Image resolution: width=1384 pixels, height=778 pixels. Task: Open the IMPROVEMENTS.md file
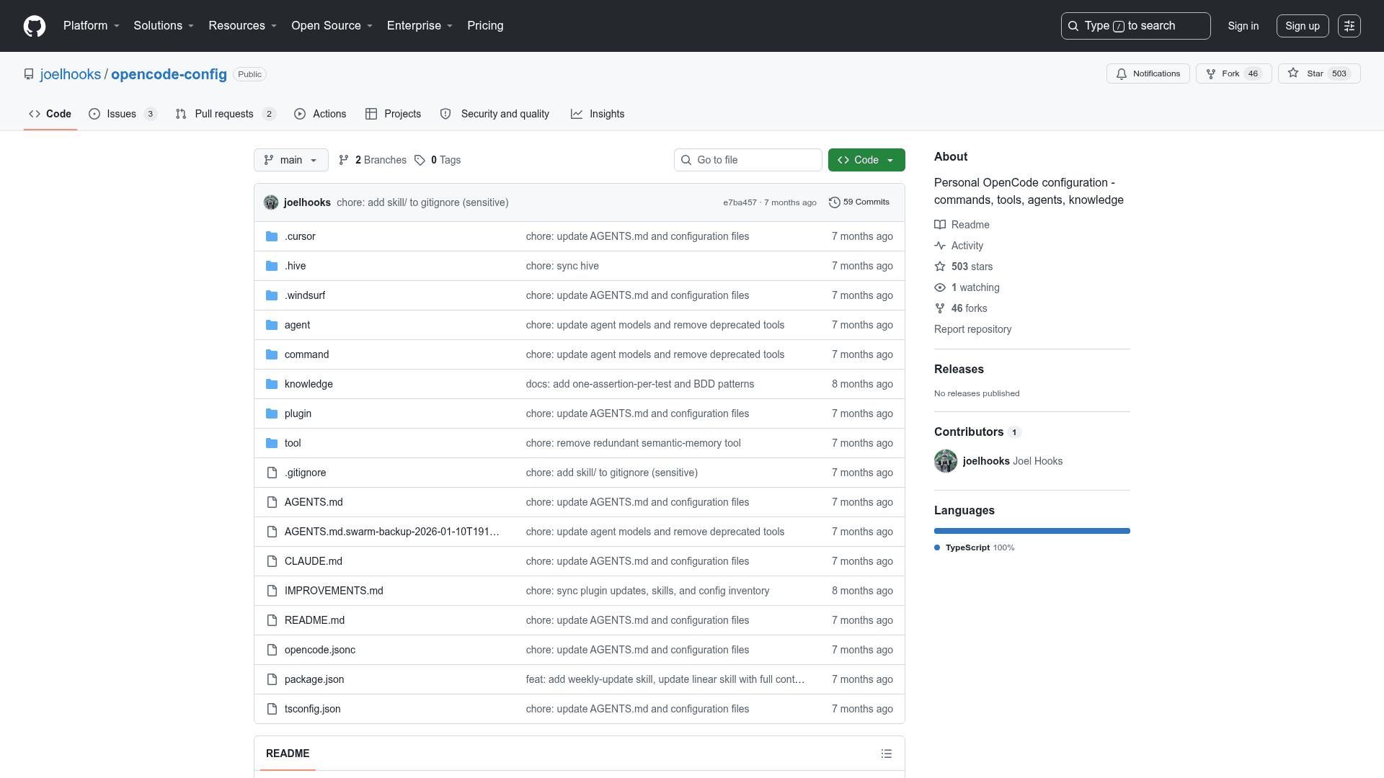(x=334, y=591)
